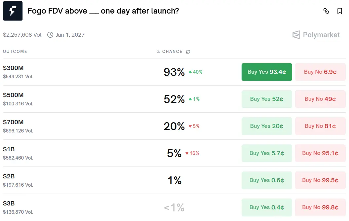349x221 pixels.
Task: Copy the market link icon
Action: click(x=326, y=11)
